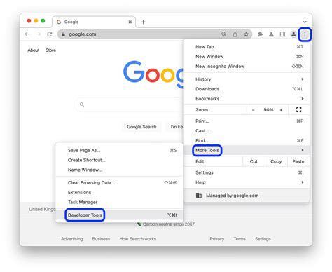Open the Advertising footer link
Viewport: 332px width, 272px height.
click(72, 239)
